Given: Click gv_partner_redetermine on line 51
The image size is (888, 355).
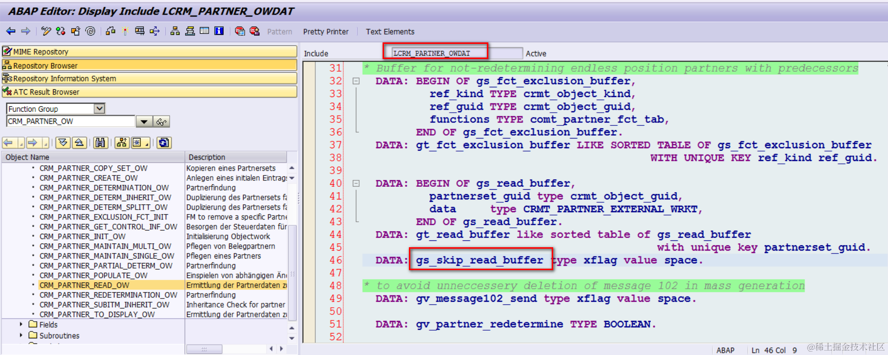Looking at the screenshot, I should click(489, 324).
